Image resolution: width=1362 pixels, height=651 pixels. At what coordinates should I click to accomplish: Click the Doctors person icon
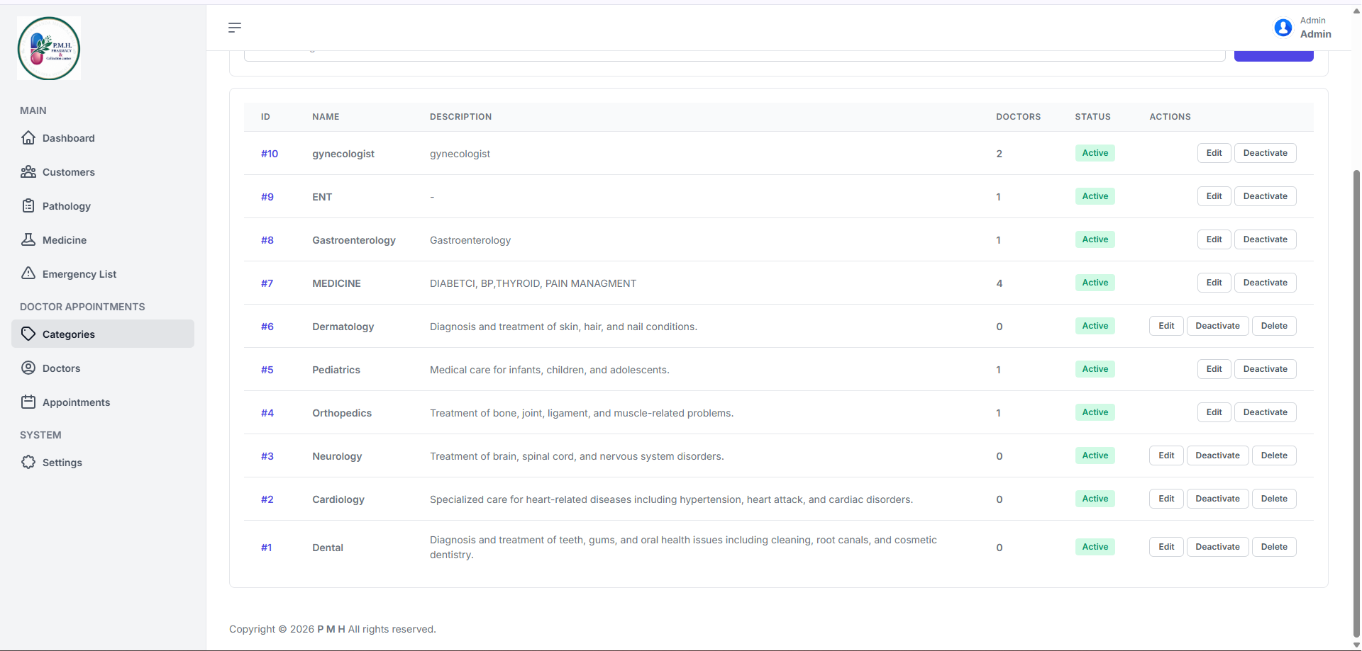coord(28,368)
